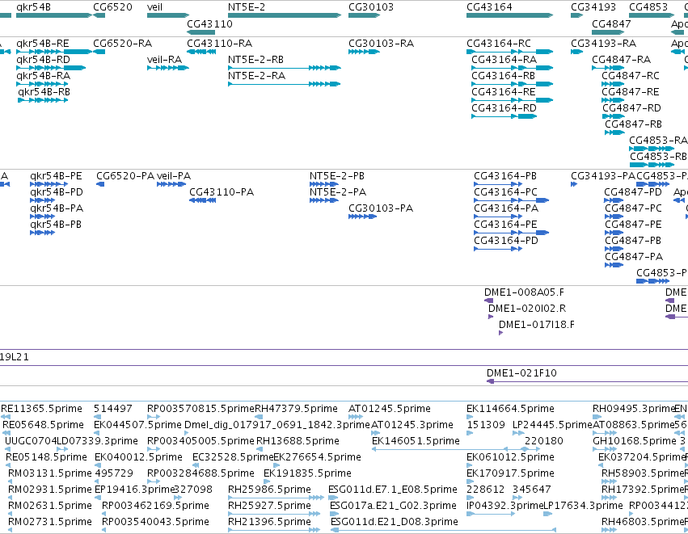The image size is (688, 534).
Task: Select transcript qkr54B-RA
Action: pos(42,84)
